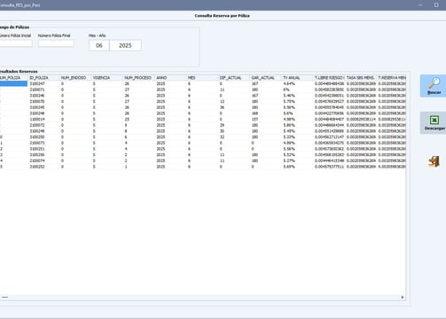Click the Descargar Excel icon
The image size is (446, 319).
click(434, 121)
